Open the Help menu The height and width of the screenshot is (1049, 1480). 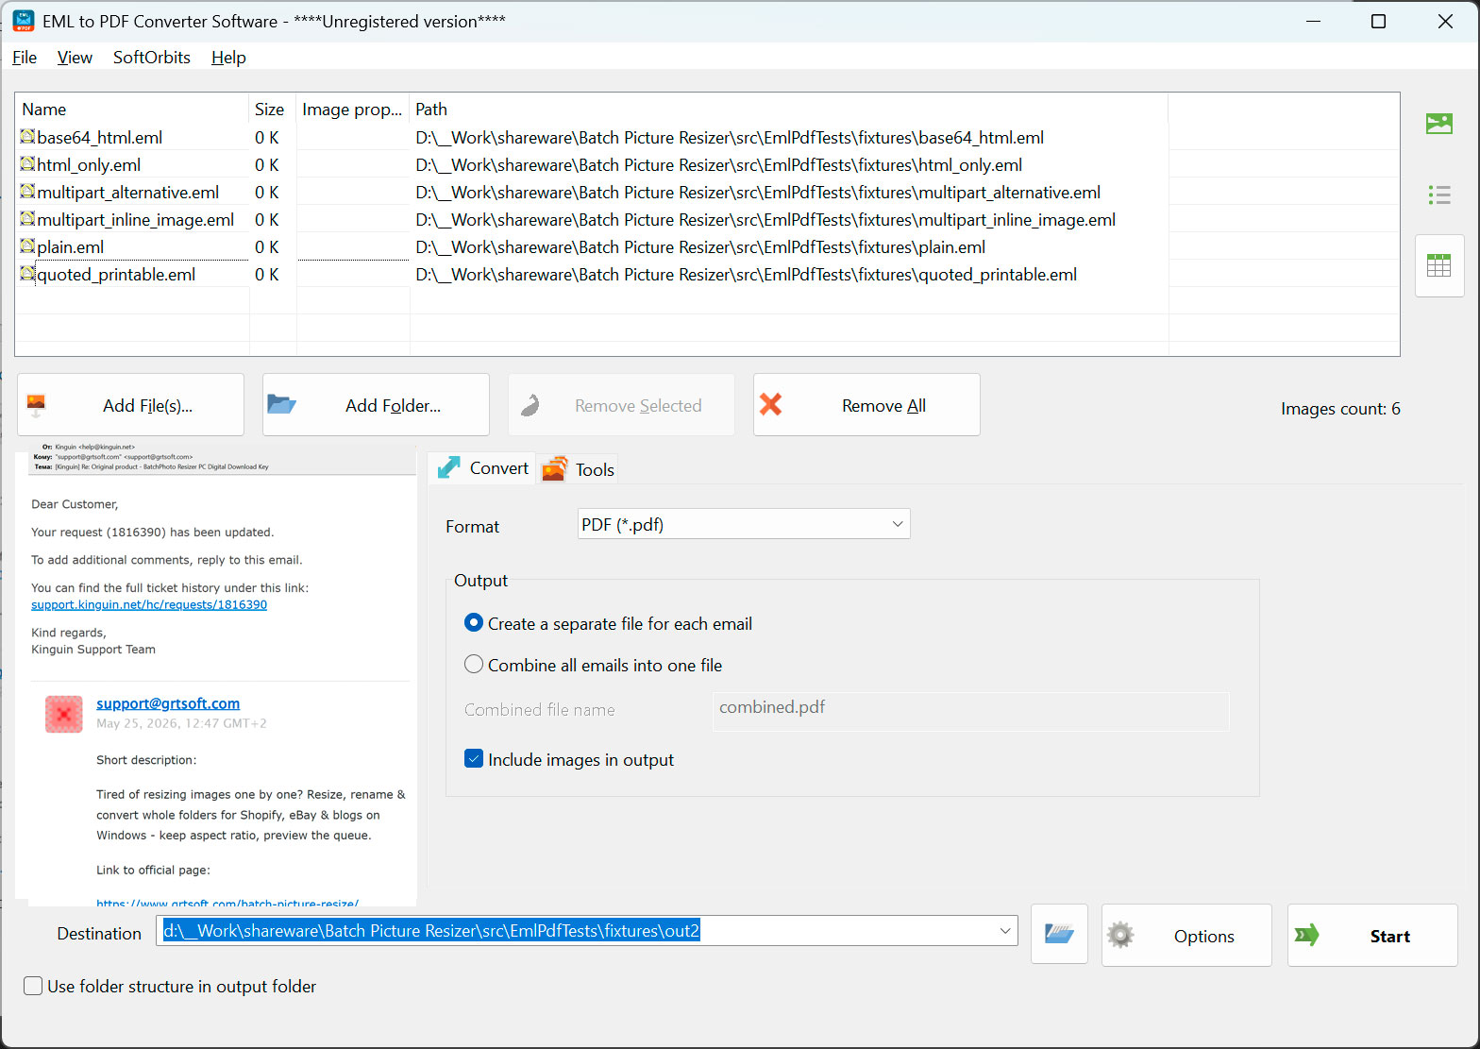228,57
